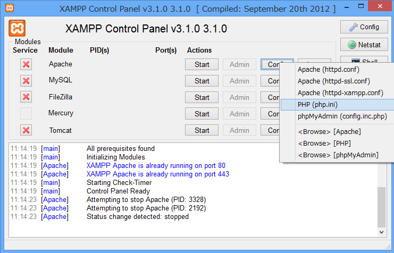Select PHP (php.ini) menu entry
The image size is (394, 253).
click(x=337, y=105)
